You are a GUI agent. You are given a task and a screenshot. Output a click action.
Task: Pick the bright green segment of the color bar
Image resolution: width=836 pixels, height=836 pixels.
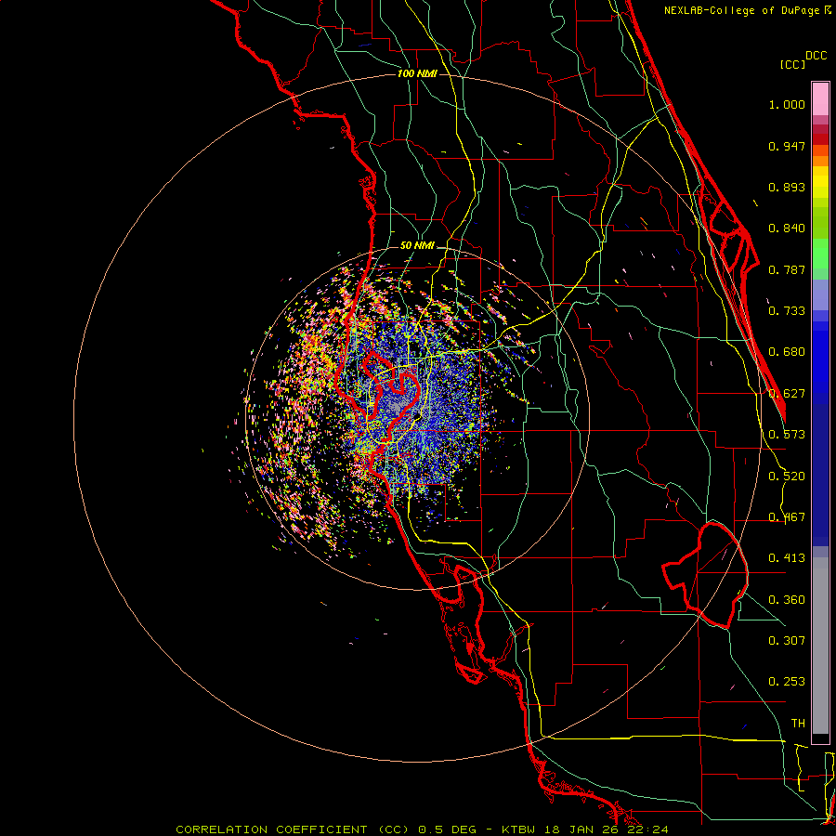tap(820, 254)
